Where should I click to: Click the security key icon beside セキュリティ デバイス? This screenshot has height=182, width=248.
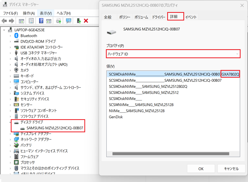(x=17, y=99)
